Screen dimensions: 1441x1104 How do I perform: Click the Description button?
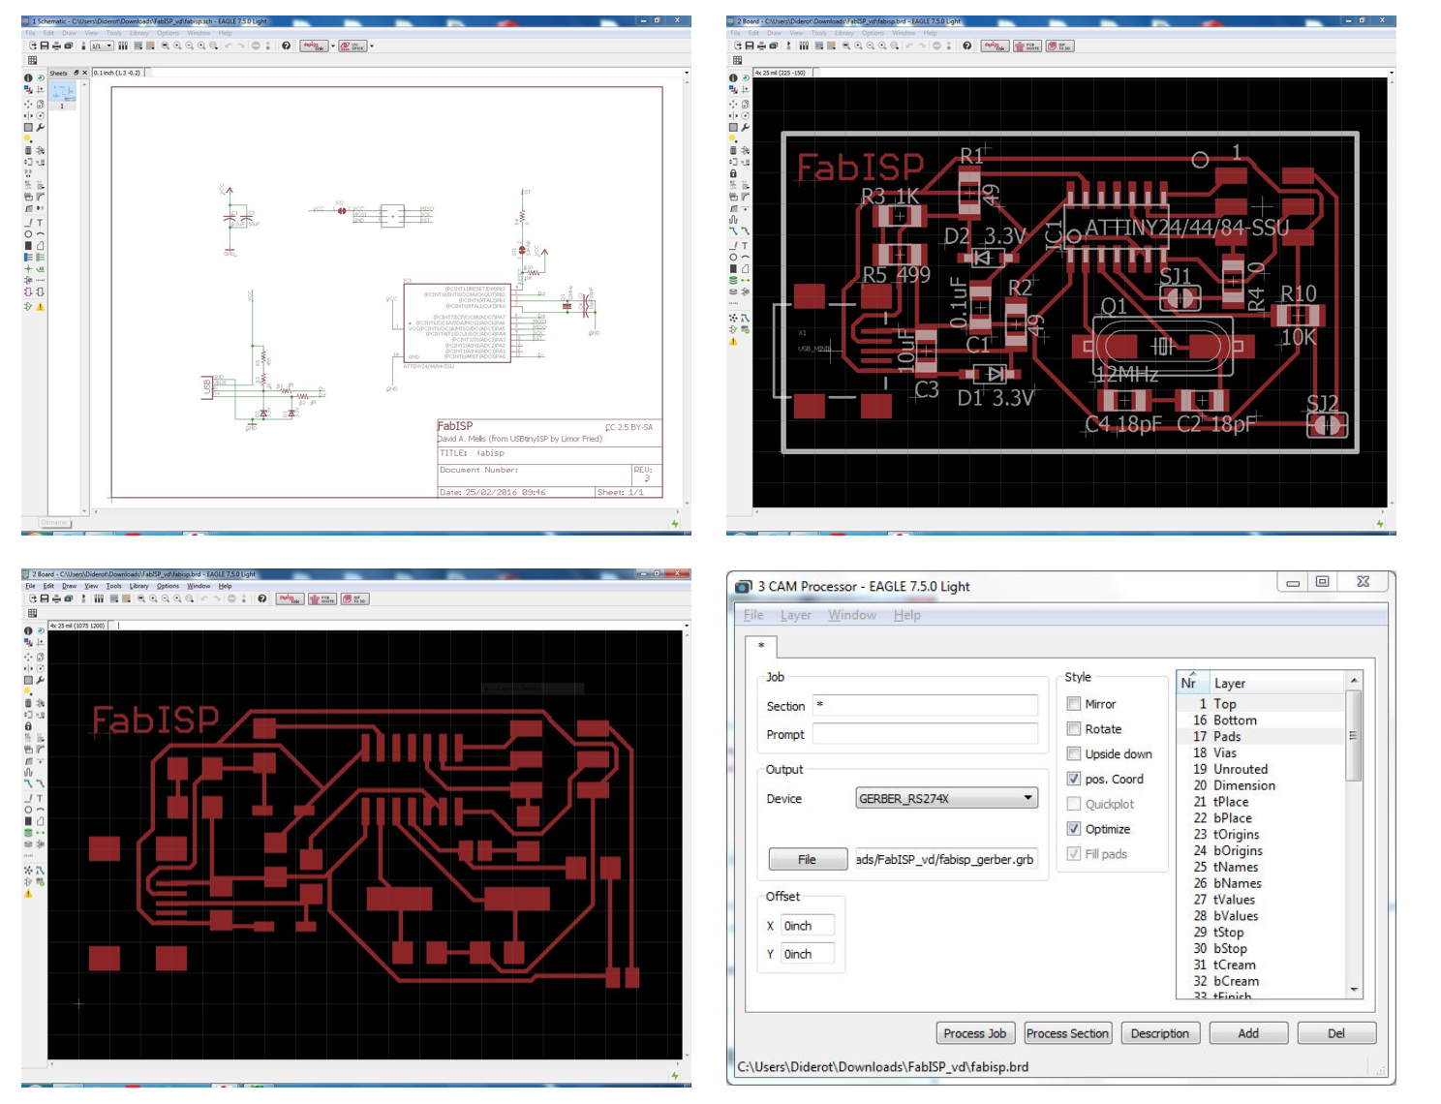click(x=1160, y=1033)
